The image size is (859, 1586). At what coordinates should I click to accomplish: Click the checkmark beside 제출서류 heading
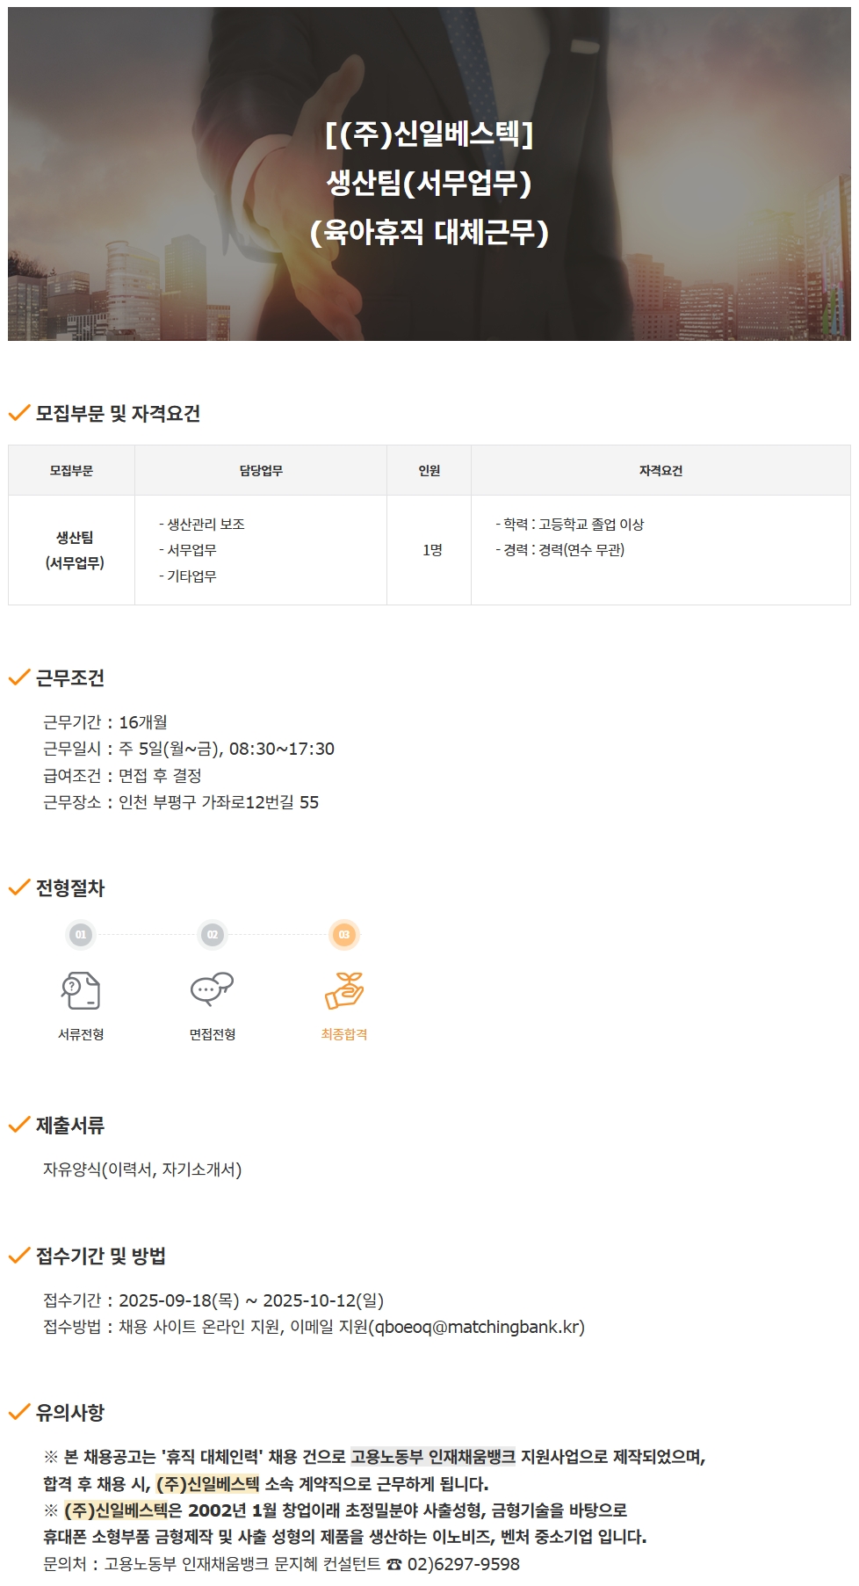click(19, 1125)
